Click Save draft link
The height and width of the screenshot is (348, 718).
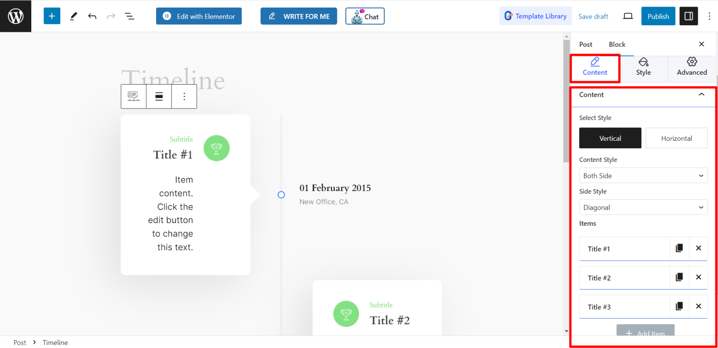tap(593, 16)
